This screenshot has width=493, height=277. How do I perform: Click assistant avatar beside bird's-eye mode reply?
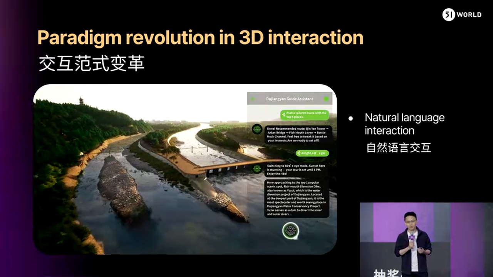point(257,169)
